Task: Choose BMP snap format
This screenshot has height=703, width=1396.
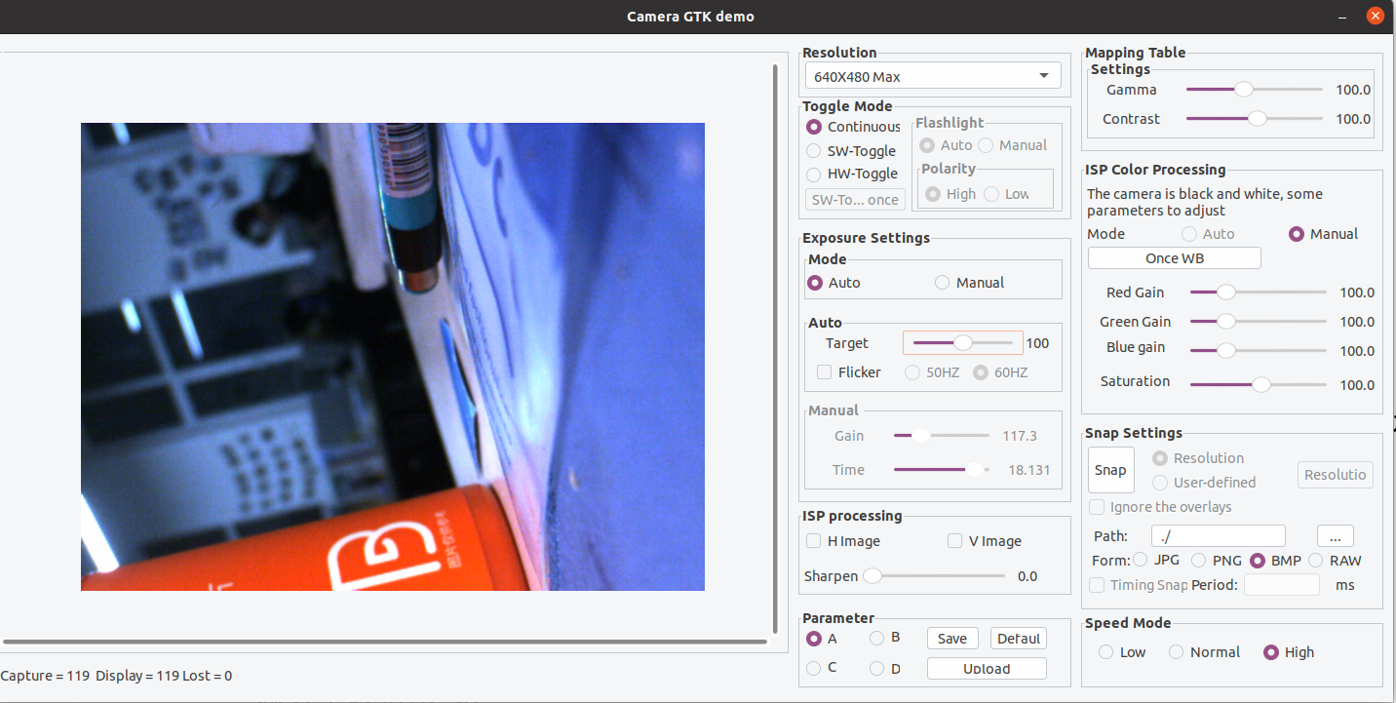Action: click(1258, 561)
